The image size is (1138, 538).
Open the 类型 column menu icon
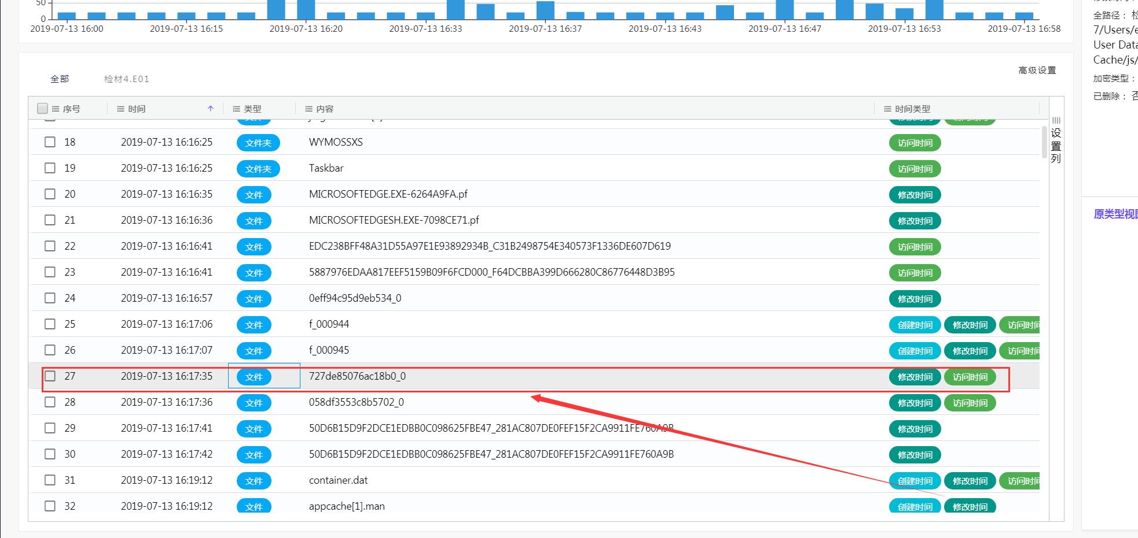point(236,109)
